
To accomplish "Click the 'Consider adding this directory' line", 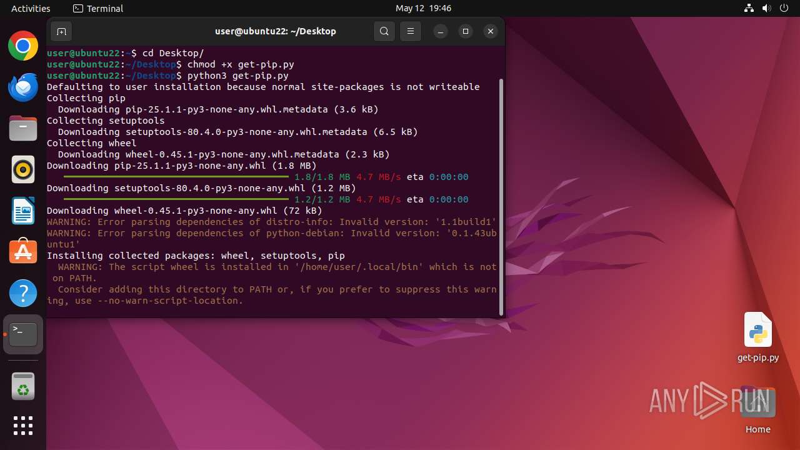I will (272, 295).
